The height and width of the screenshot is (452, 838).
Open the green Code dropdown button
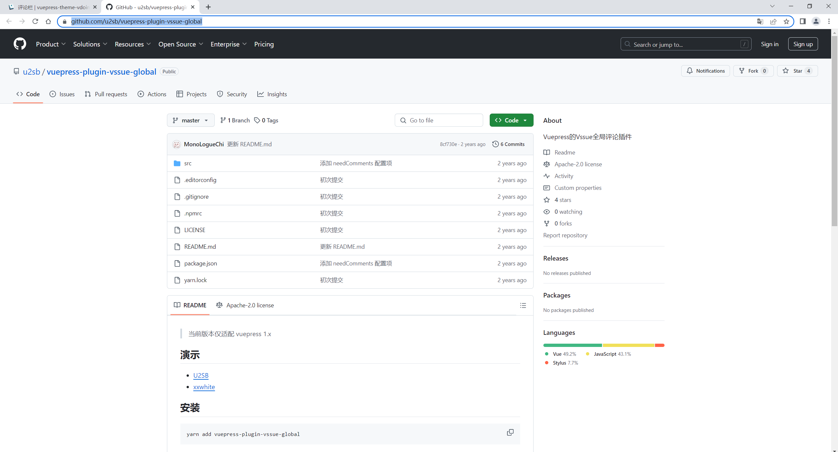click(x=511, y=120)
